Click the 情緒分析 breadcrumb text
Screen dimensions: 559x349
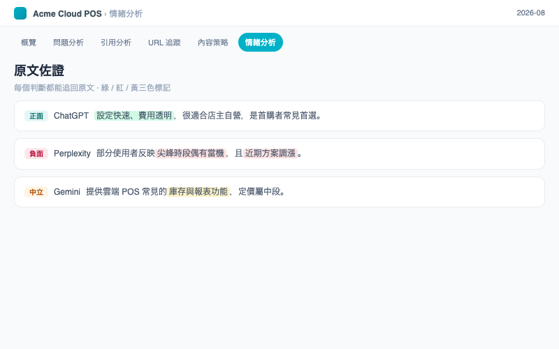pyautogui.click(x=126, y=14)
